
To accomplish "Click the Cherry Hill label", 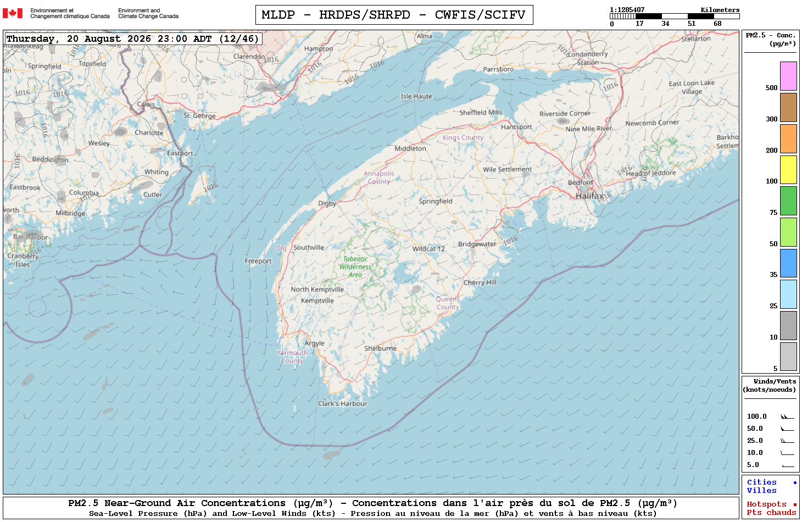I will (x=480, y=282).
